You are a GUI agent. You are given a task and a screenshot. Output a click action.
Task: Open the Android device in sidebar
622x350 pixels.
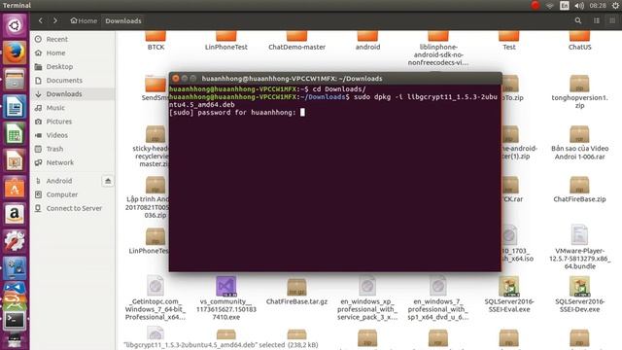click(59, 181)
